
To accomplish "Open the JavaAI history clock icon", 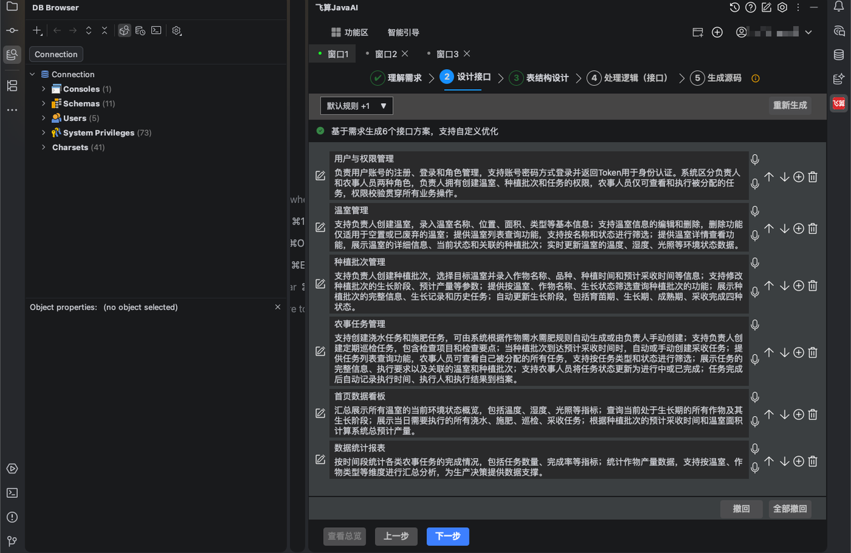I will pyautogui.click(x=735, y=7).
